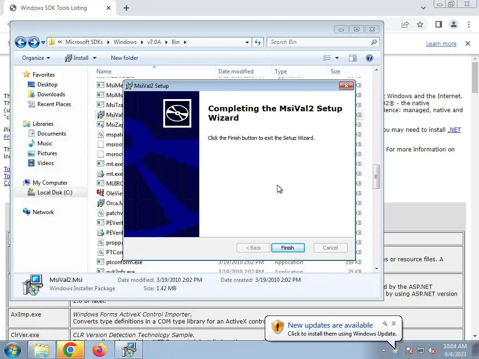
Task: Open recent locations dropdown beside nav arrows
Action: [x=43, y=42]
